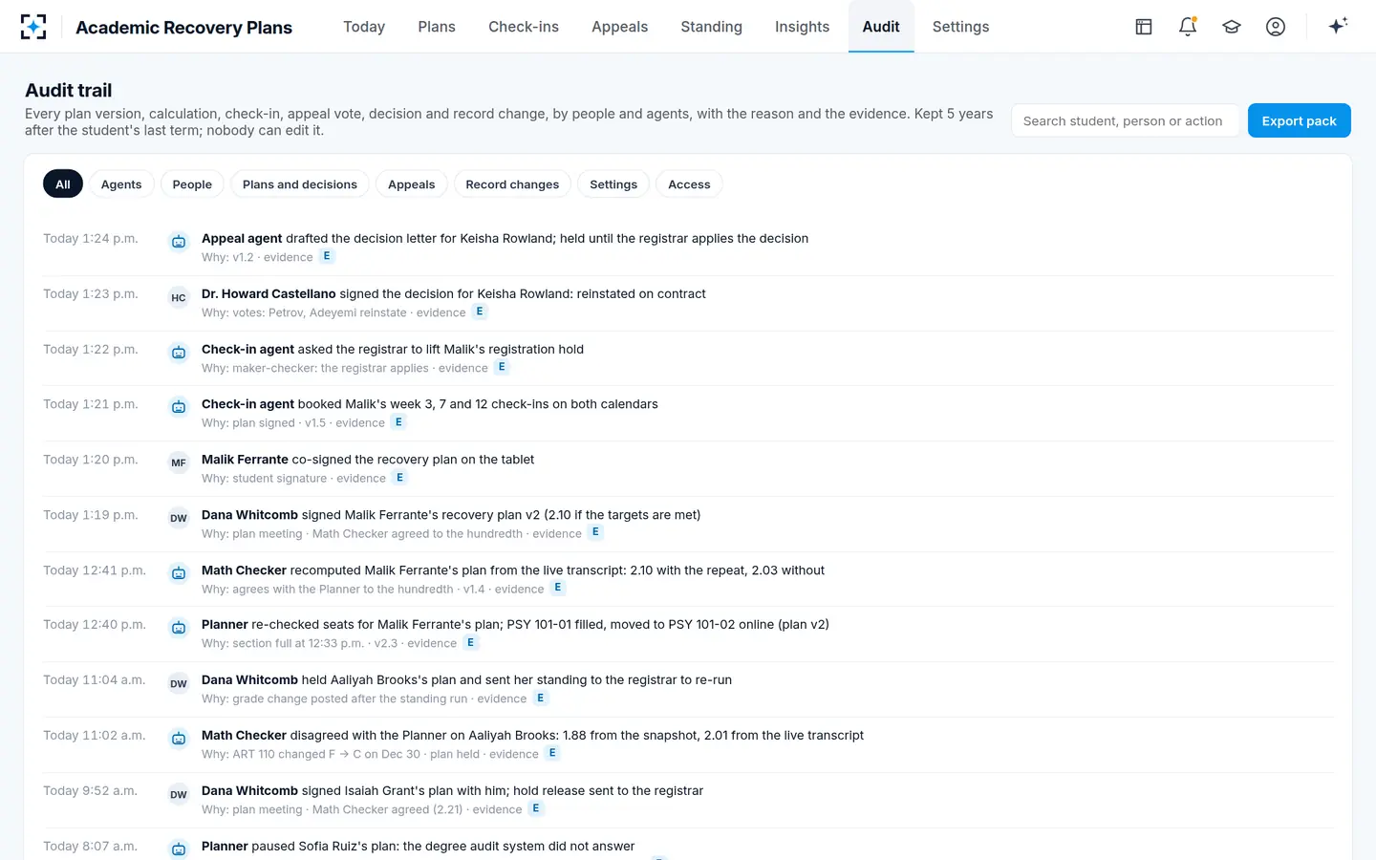
Task: Open evidence badge for registration hold entry
Action: [502, 367]
